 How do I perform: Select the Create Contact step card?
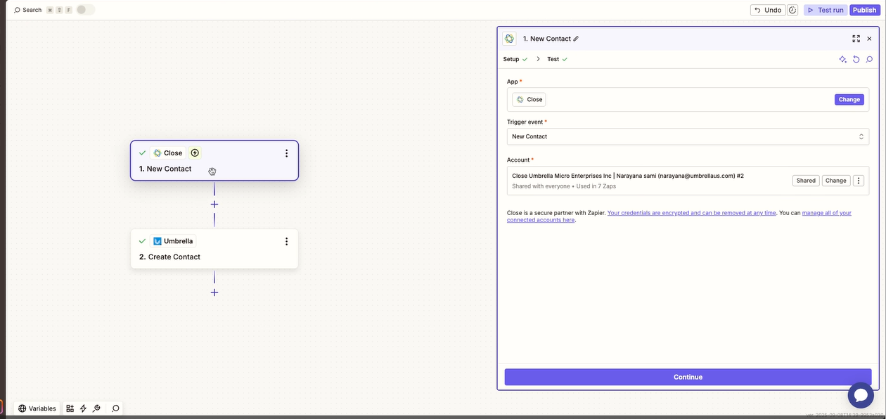point(214,248)
